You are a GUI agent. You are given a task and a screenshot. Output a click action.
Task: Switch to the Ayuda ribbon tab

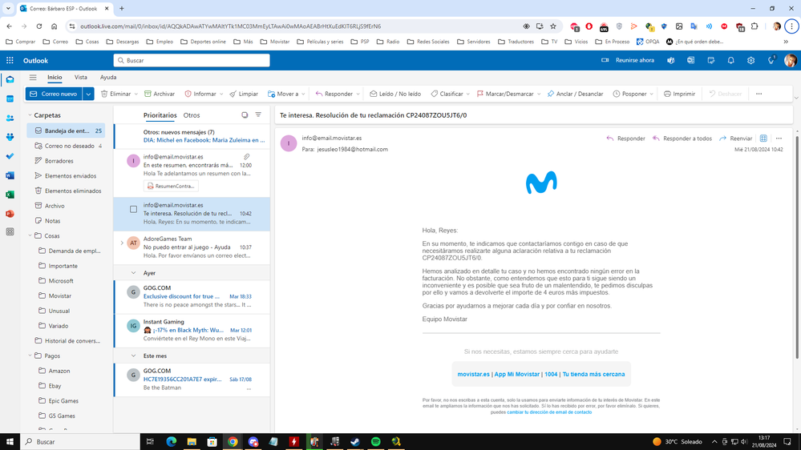pos(108,78)
